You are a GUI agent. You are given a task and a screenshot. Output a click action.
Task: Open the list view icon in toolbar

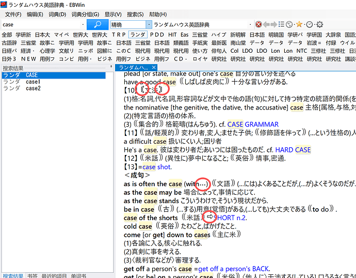point(281,24)
